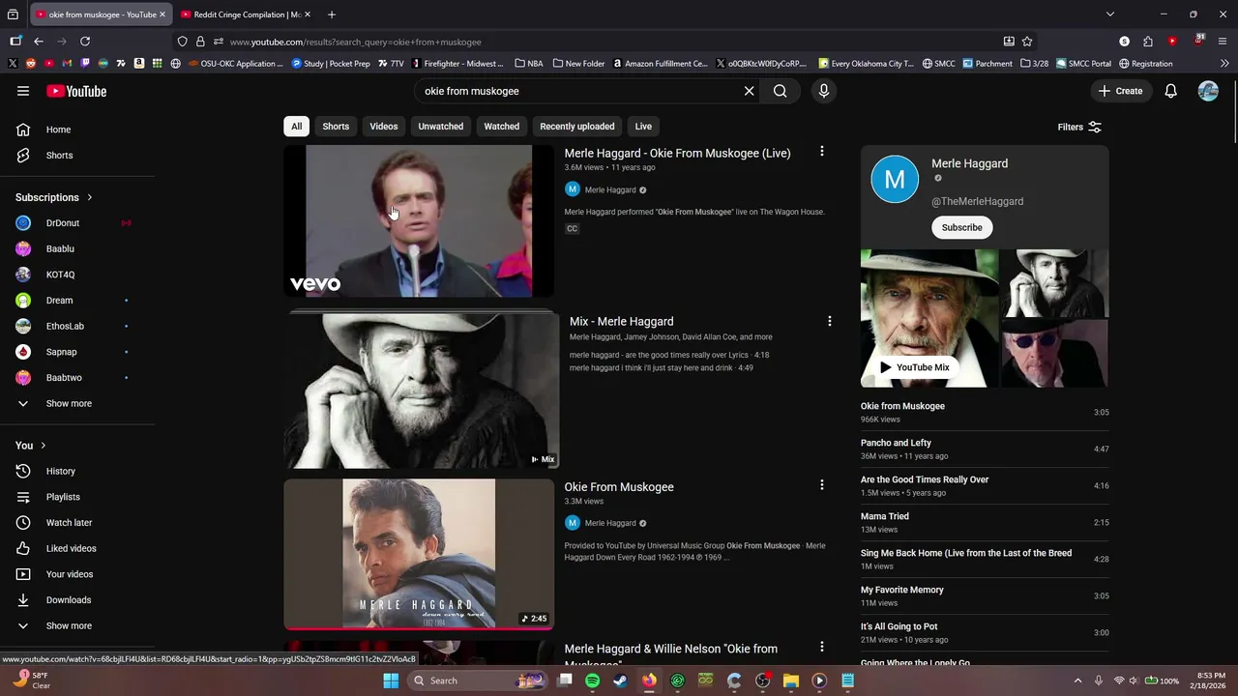Open options for Okie From Muskogee (Live)

(x=822, y=152)
